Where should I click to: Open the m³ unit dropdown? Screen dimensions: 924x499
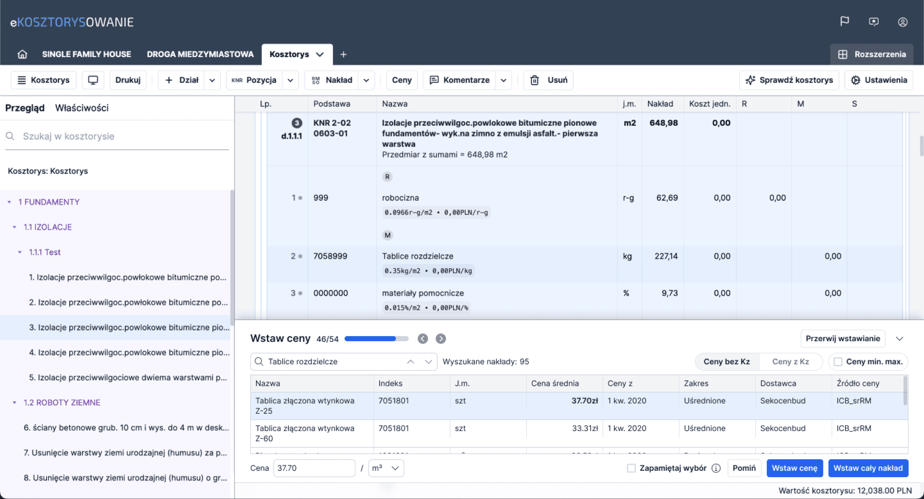[x=386, y=468]
